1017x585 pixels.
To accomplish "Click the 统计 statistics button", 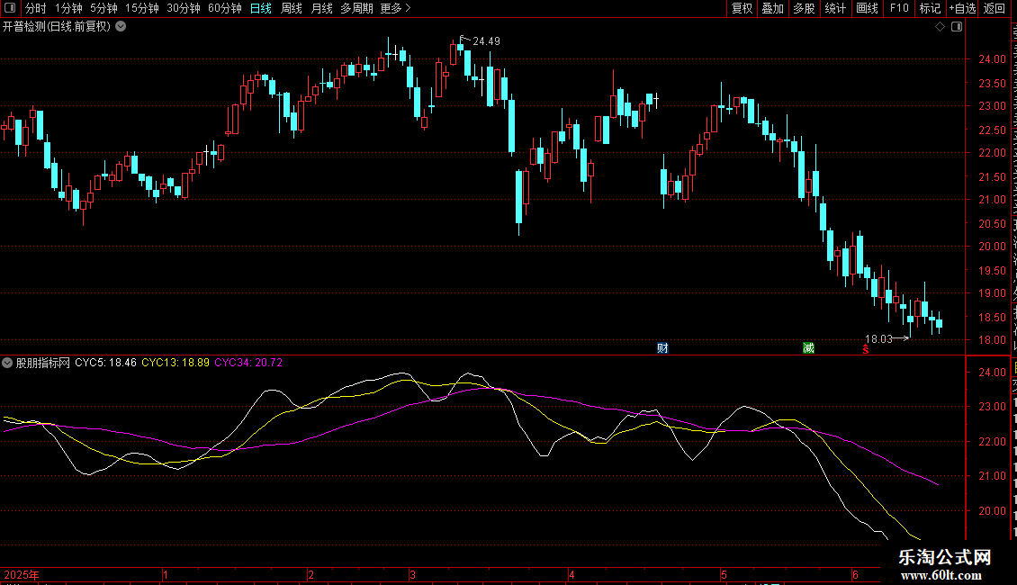I will tap(834, 8).
